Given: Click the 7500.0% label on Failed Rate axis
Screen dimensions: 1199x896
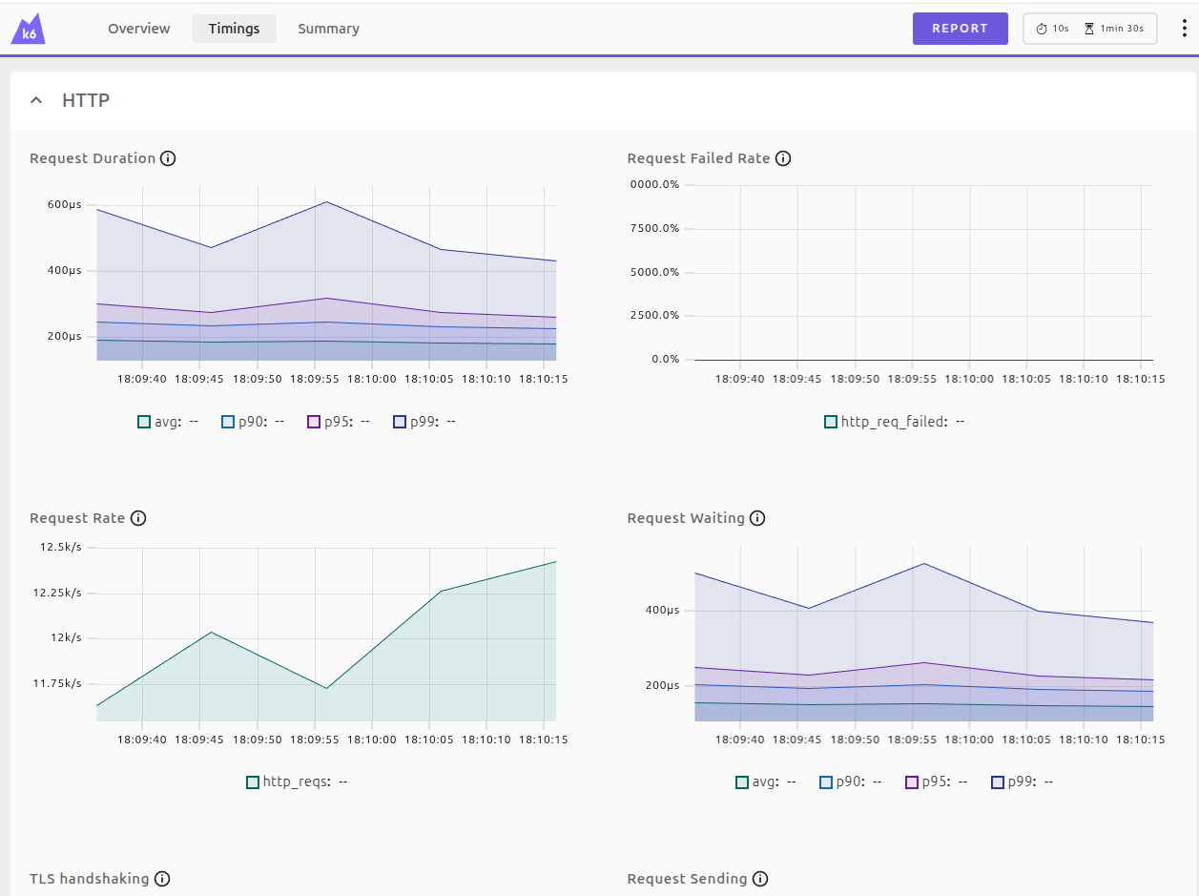Looking at the screenshot, I should click(655, 228).
